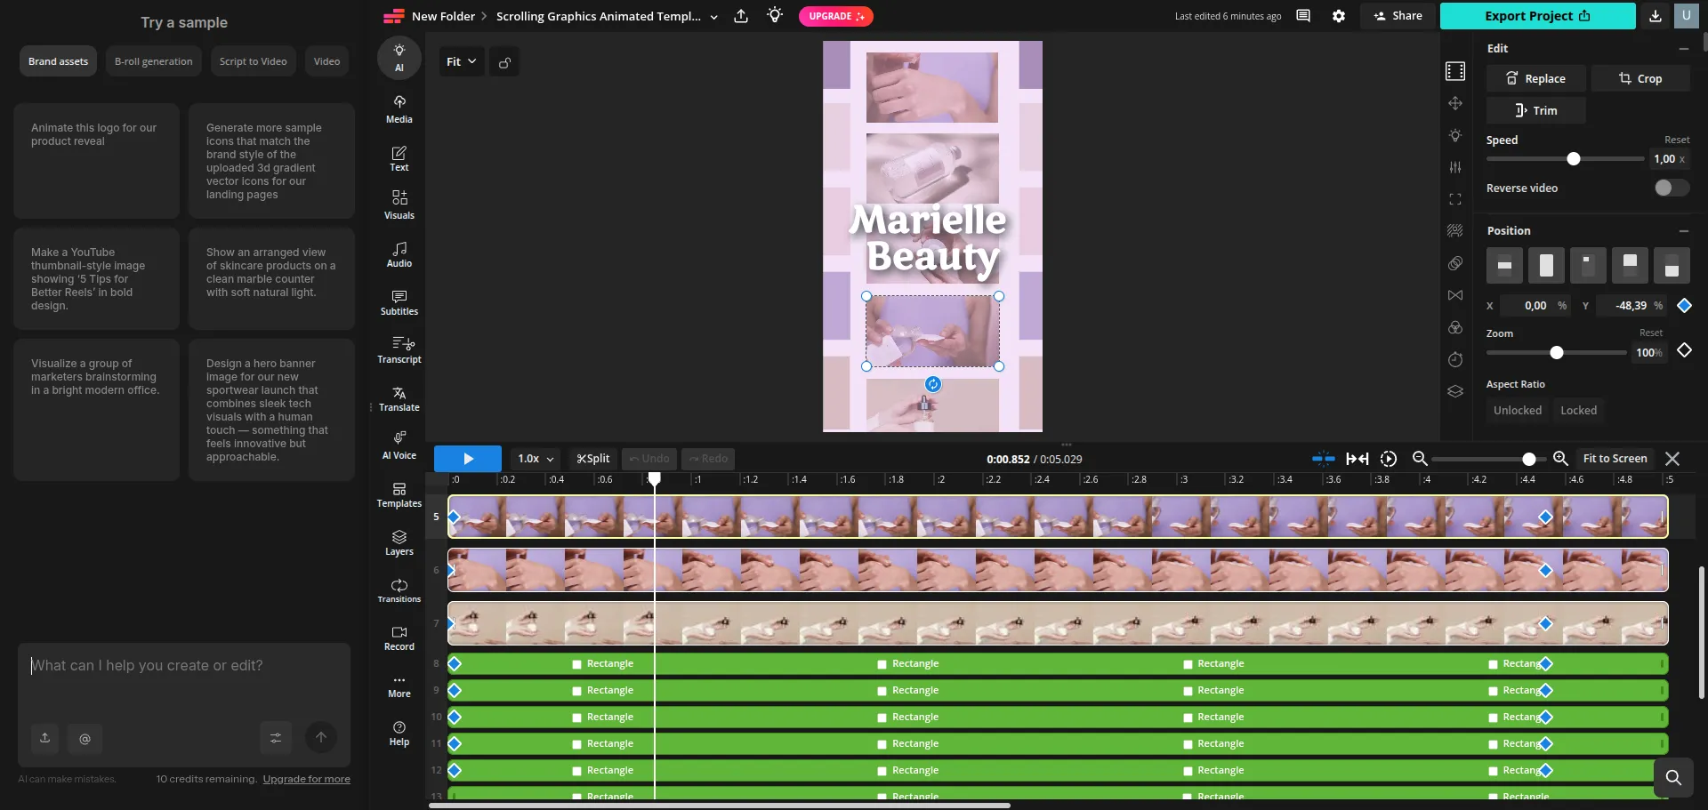Click the Export Project button
The image size is (1708, 810).
1537,16
